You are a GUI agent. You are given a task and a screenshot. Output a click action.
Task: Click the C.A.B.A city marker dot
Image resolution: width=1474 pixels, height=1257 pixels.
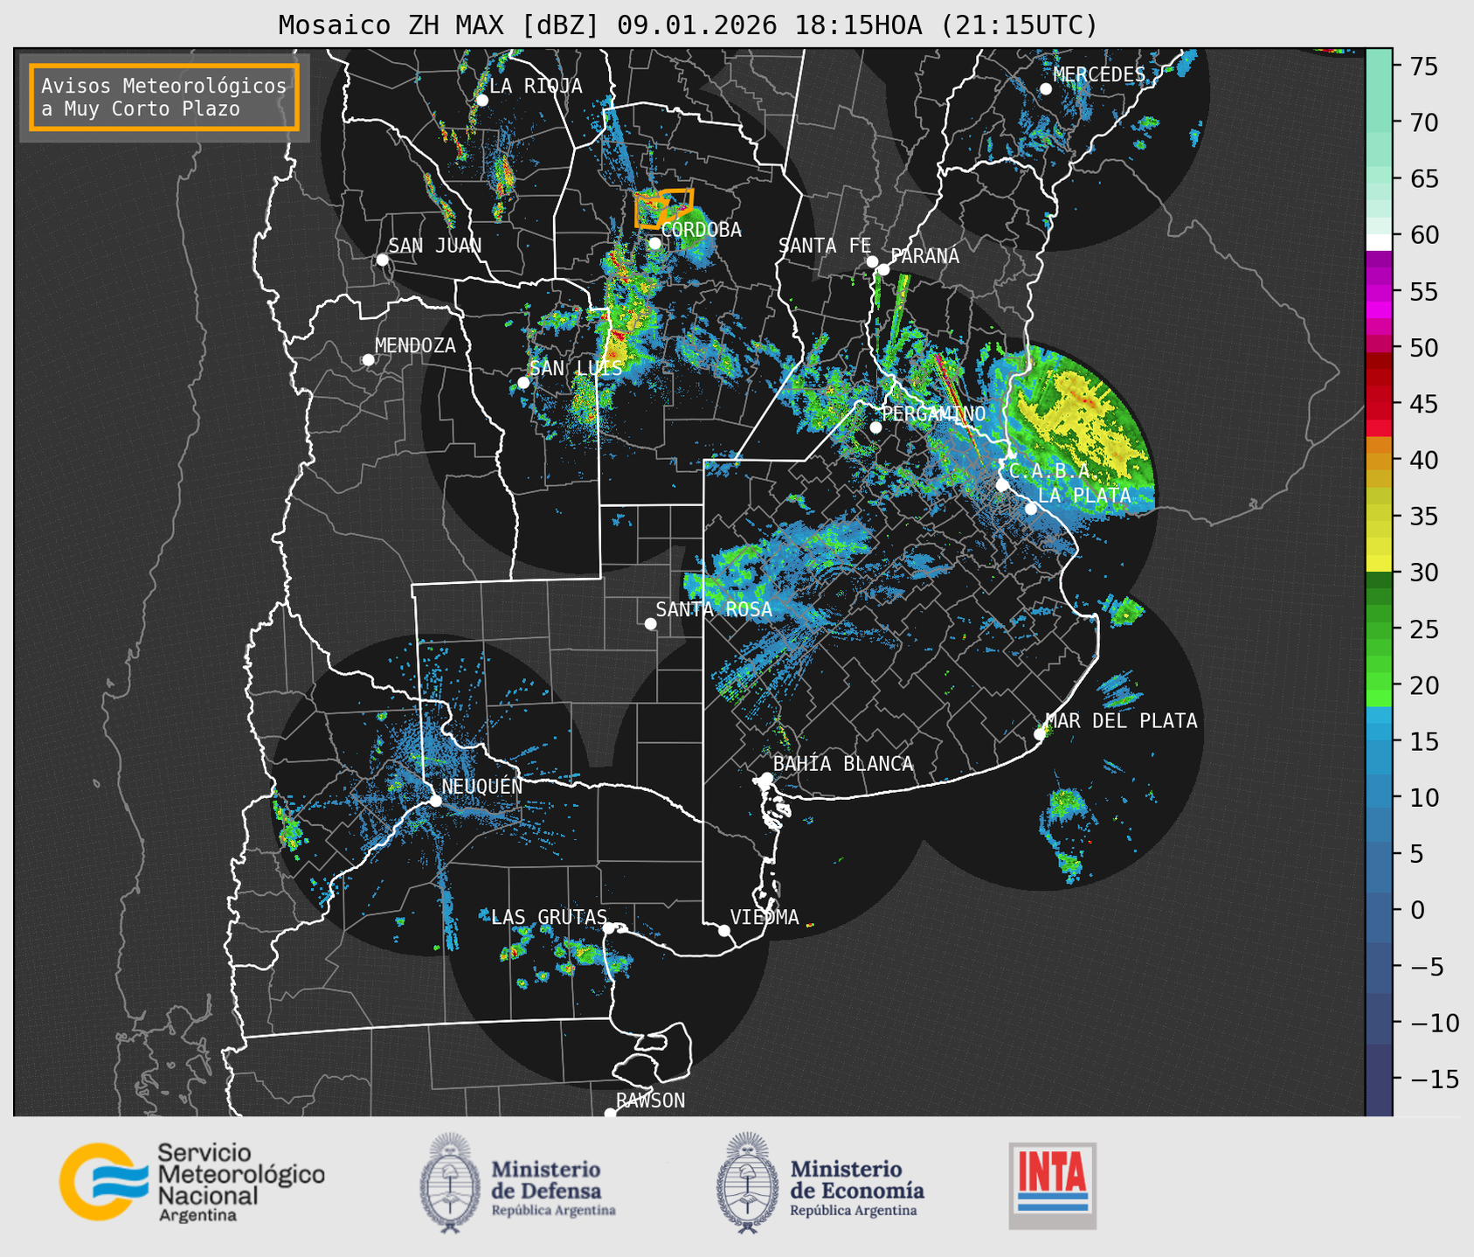[x=1002, y=485]
